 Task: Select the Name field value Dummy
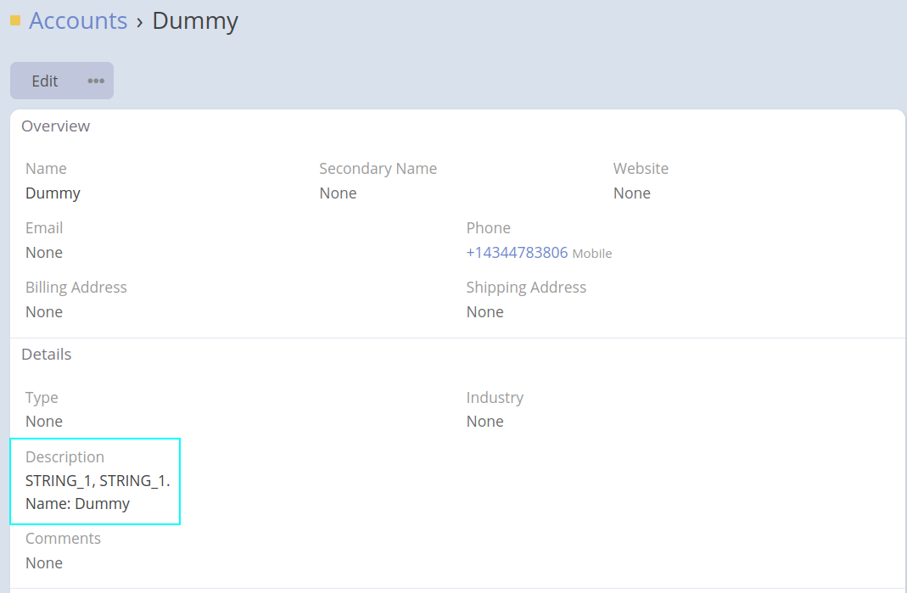pos(53,193)
